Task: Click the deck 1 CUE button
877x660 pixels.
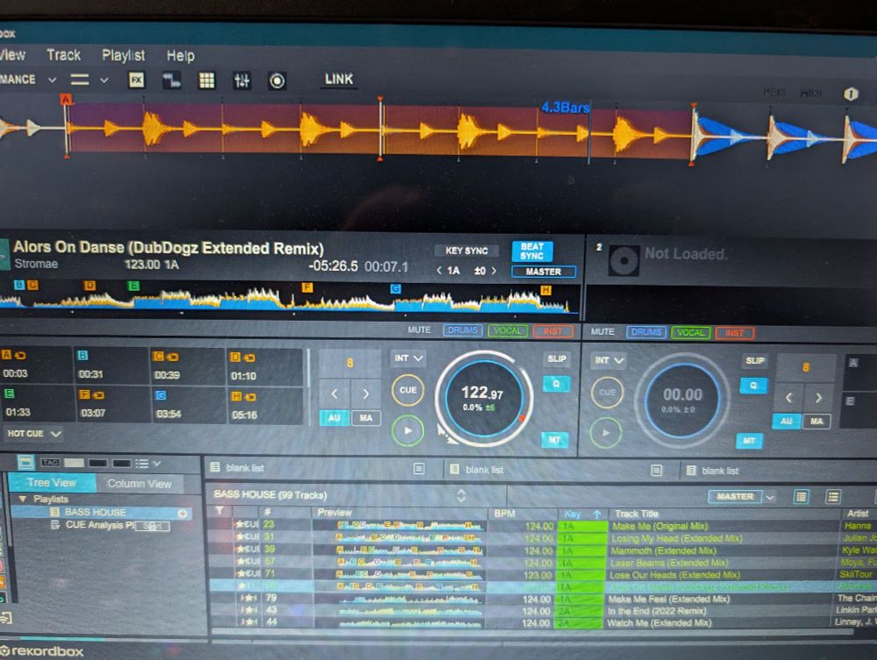Action: [x=408, y=390]
